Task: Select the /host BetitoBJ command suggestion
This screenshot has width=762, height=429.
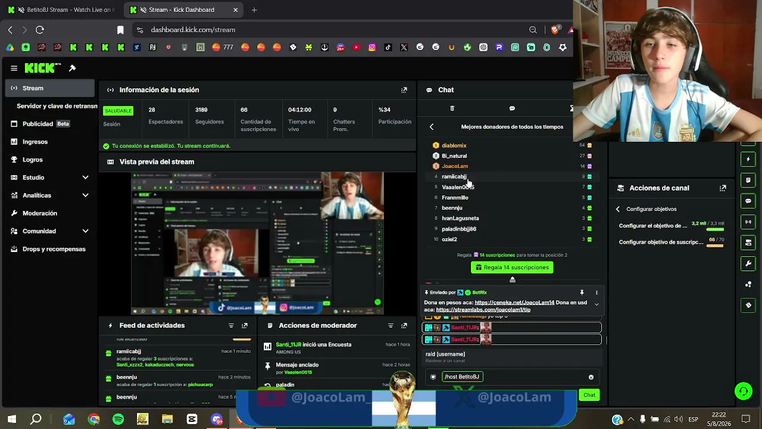Action: click(462, 377)
